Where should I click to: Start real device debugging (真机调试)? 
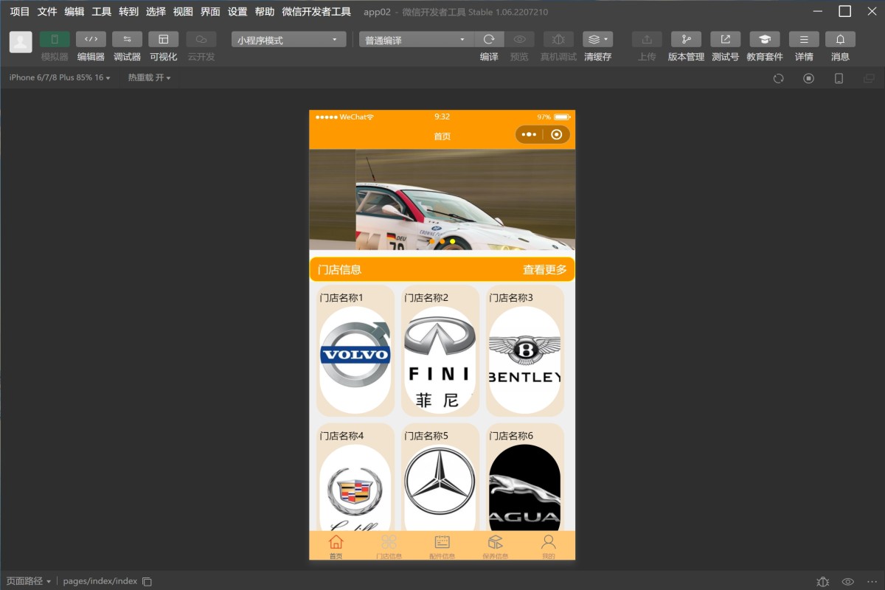coord(558,39)
